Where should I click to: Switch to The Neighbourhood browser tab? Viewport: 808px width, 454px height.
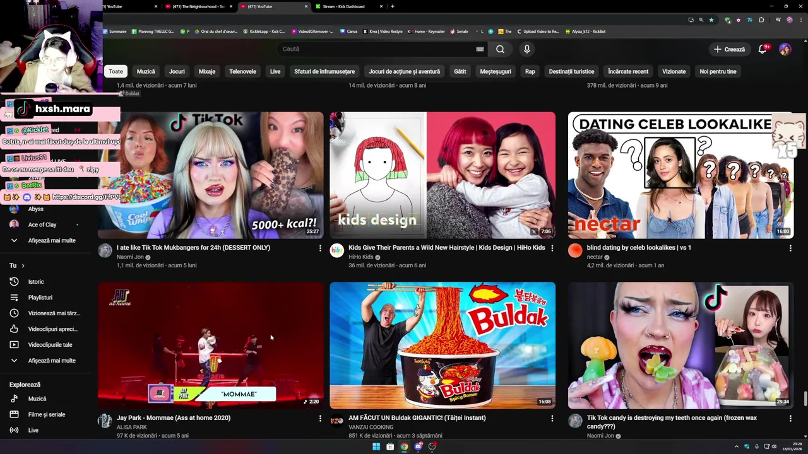[x=199, y=6]
